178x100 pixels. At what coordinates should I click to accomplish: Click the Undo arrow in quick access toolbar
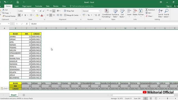pos(5,2)
